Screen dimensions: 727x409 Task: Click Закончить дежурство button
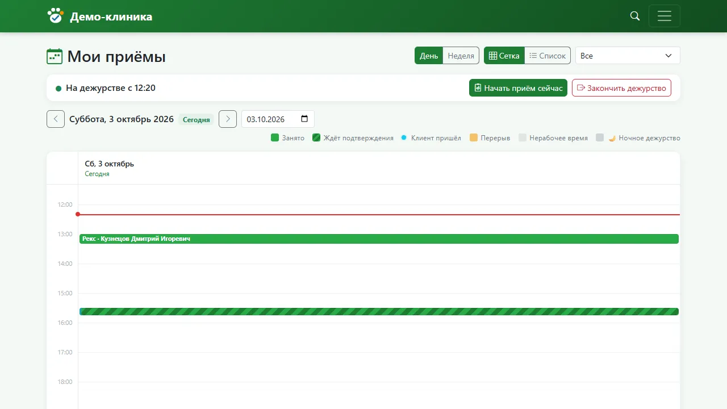click(x=621, y=88)
